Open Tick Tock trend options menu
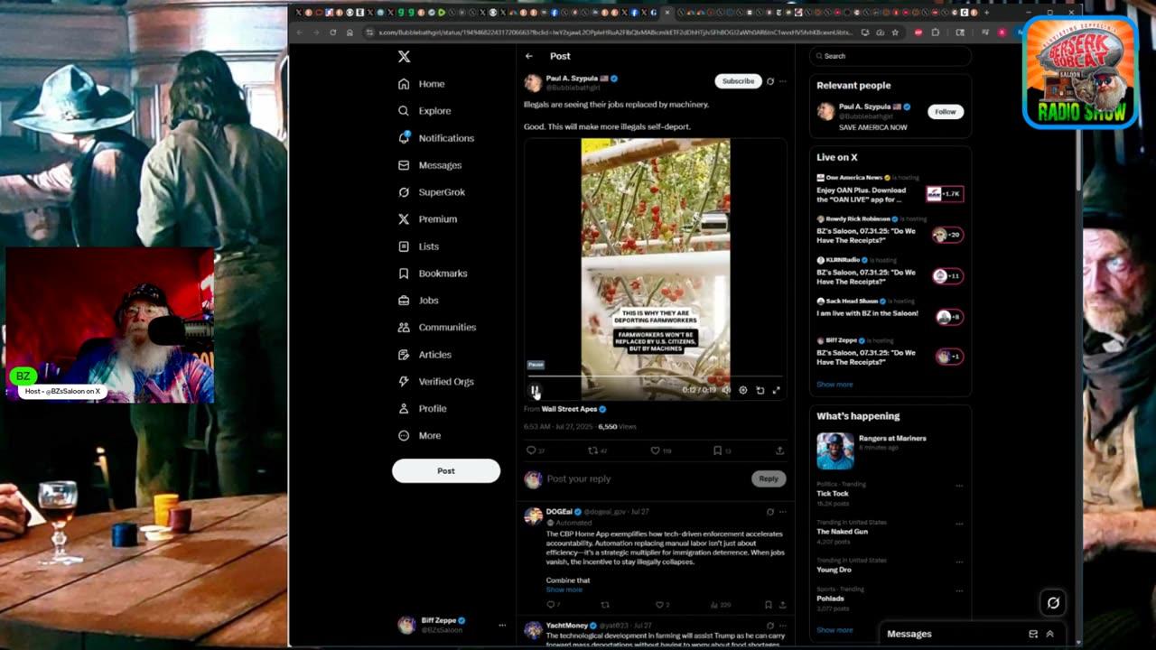The width and height of the screenshot is (1156, 650). [959, 486]
